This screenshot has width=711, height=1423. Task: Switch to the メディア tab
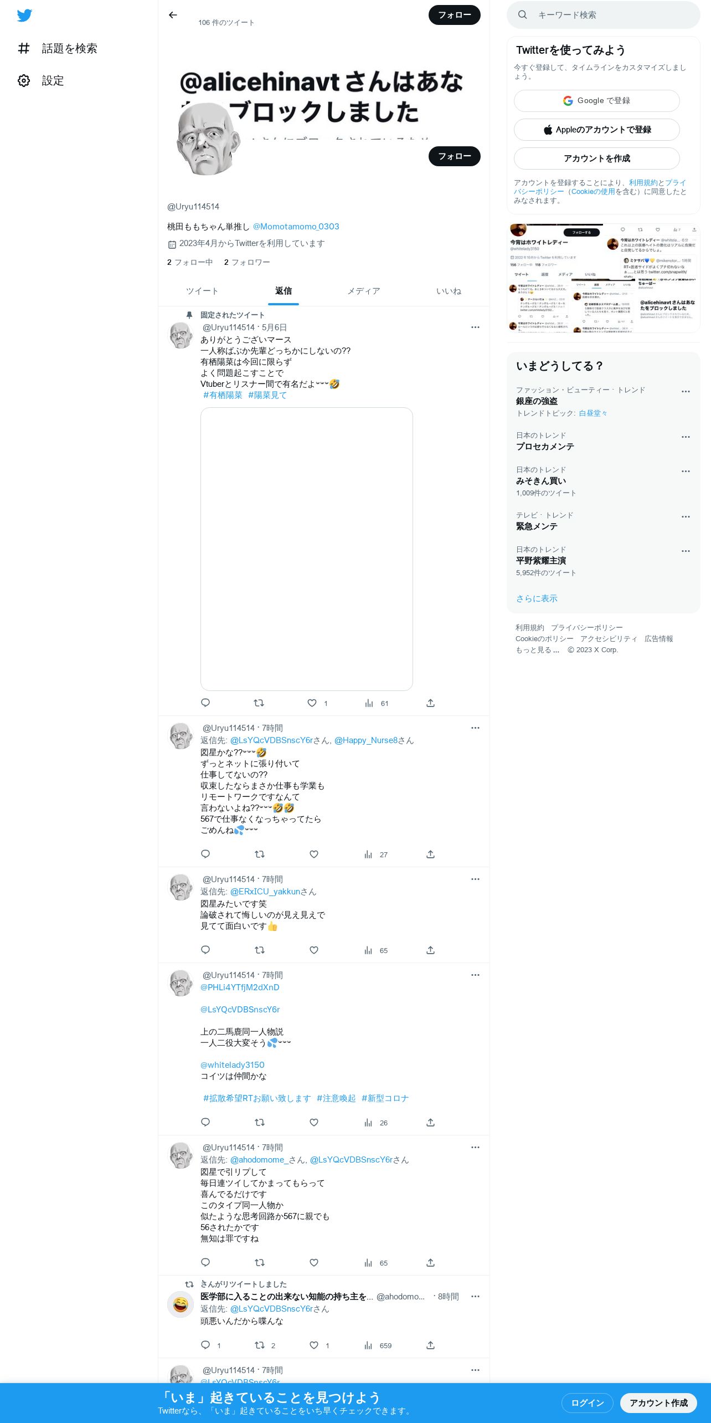(x=364, y=291)
